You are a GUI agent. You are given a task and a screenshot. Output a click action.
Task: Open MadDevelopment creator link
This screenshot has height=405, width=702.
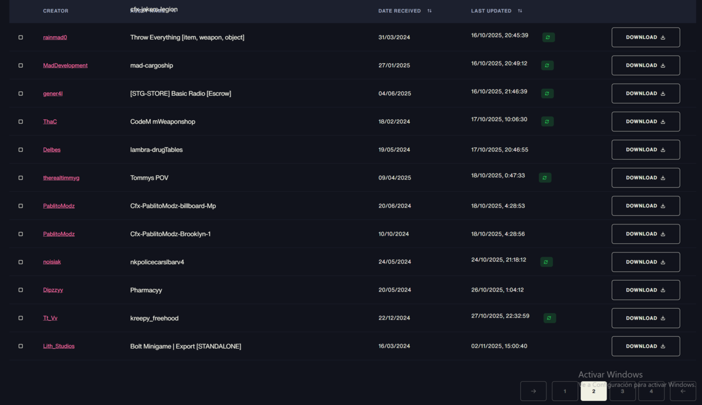coord(66,65)
